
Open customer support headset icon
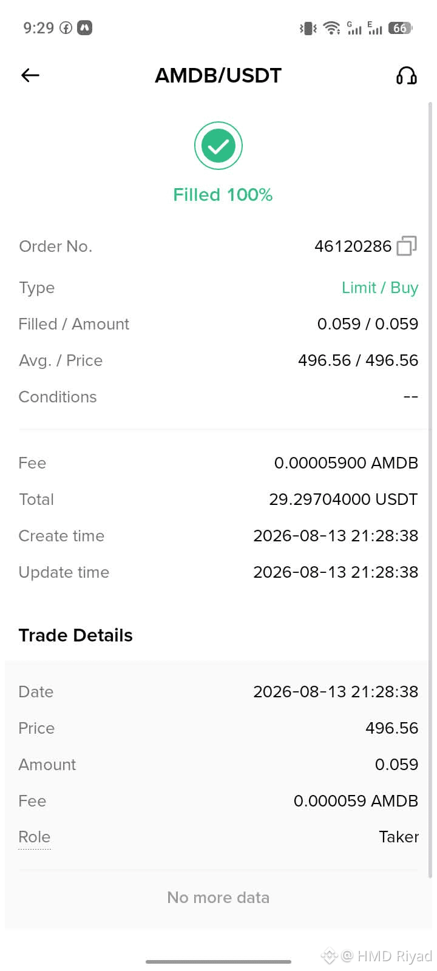coord(406,75)
